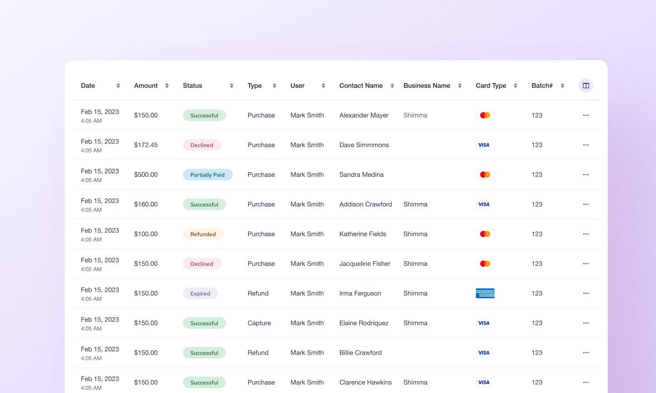
Task: Open the actions menu on Elaine Rodriquez's row
Action: [586, 323]
